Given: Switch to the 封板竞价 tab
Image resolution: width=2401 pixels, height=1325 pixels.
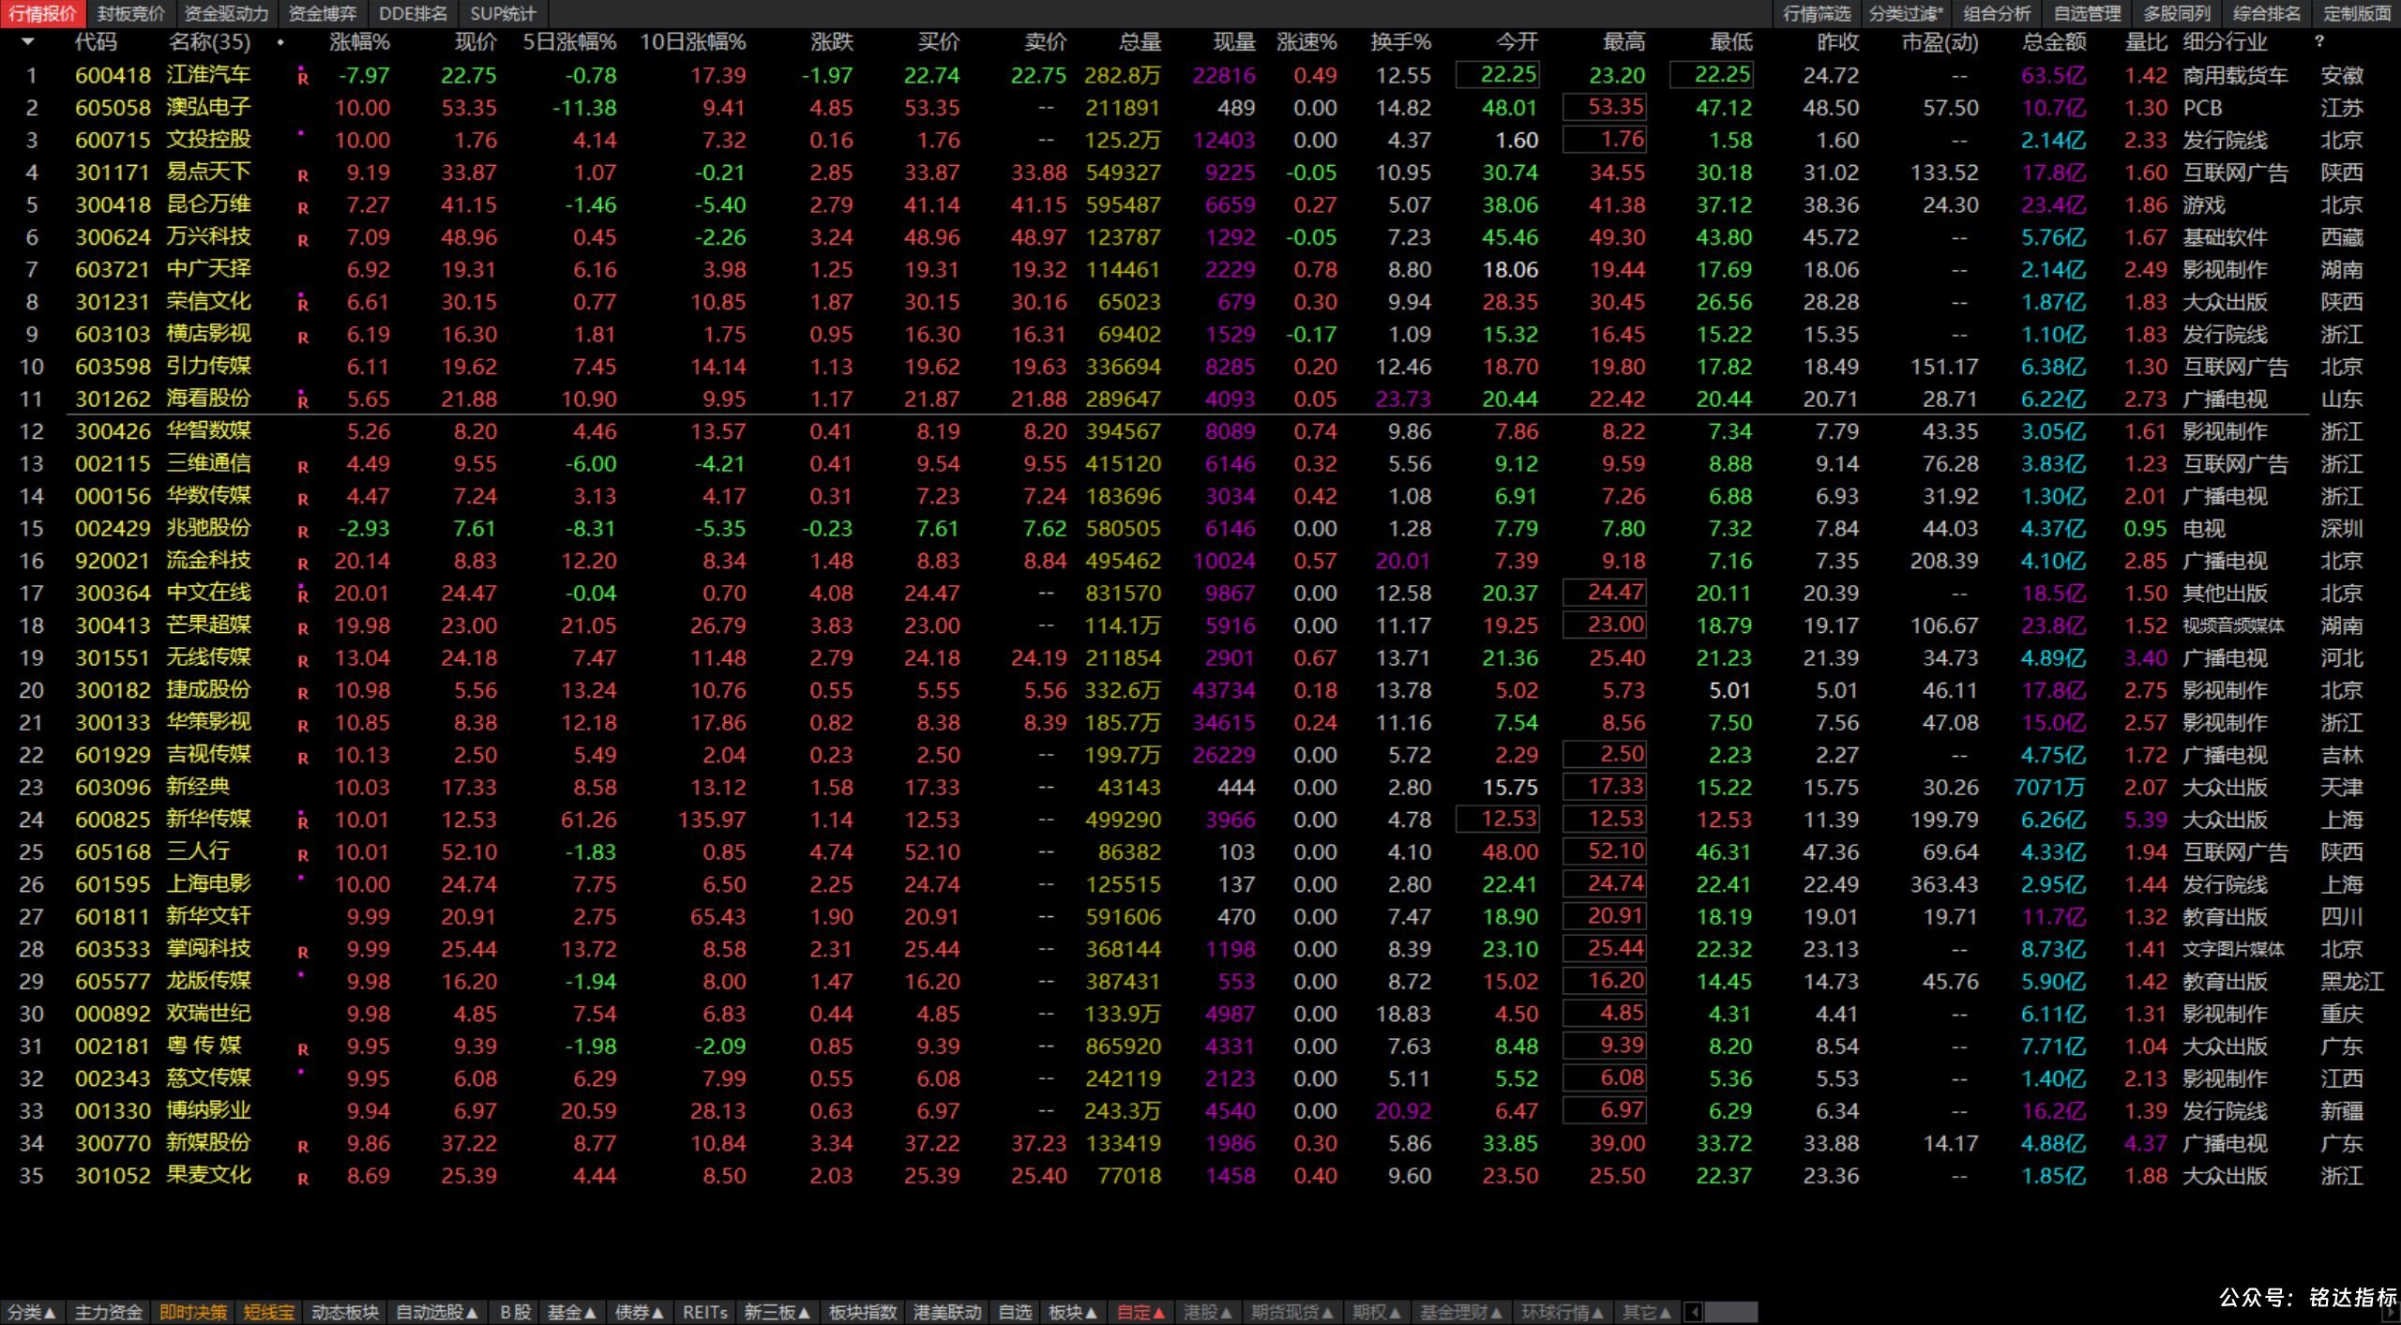Looking at the screenshot, I should 130,14.
